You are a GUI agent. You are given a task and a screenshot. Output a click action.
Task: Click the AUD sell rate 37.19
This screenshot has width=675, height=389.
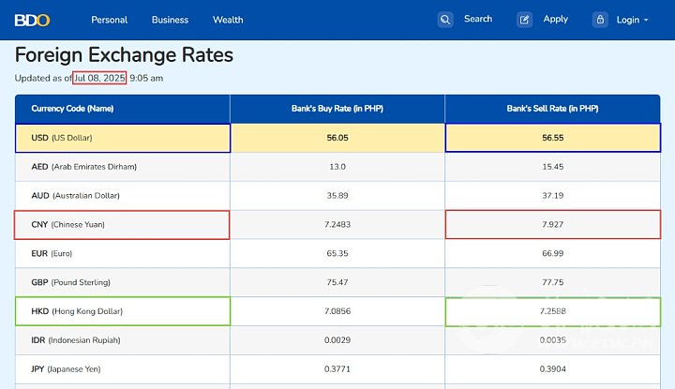tap(553, 195)
